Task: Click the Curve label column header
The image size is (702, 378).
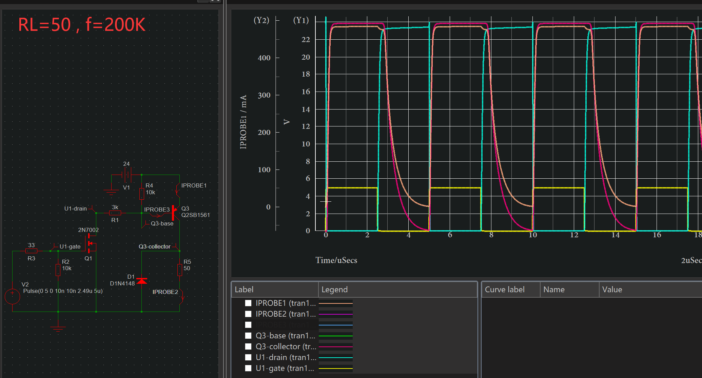Action: click(511, 290)
